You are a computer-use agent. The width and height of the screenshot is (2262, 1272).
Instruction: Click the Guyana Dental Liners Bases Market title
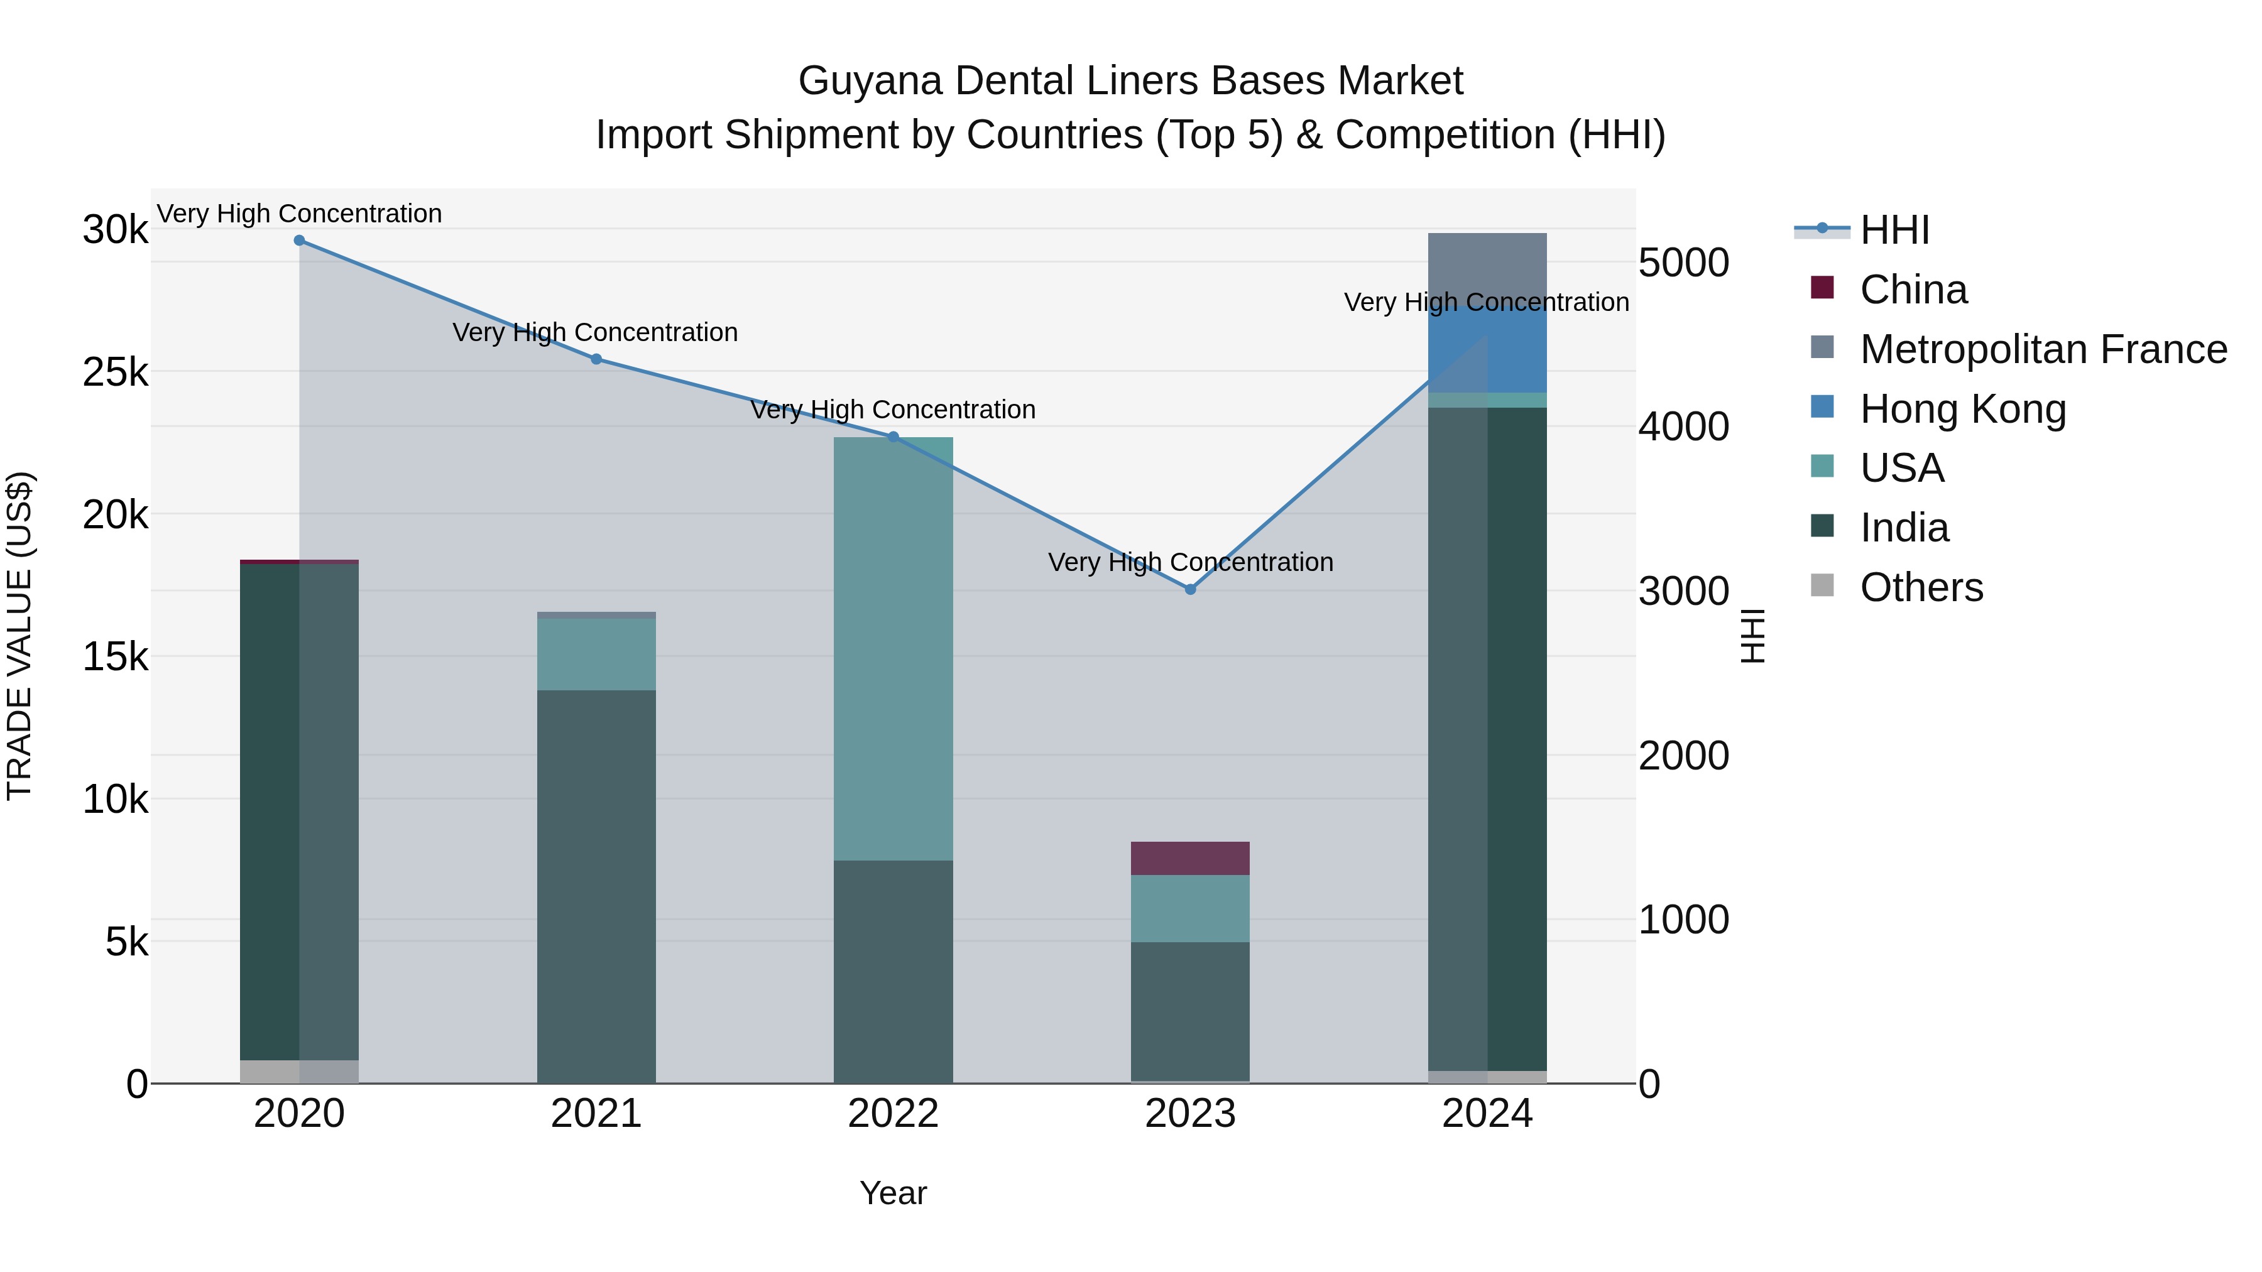click(x=1131, y=81)
